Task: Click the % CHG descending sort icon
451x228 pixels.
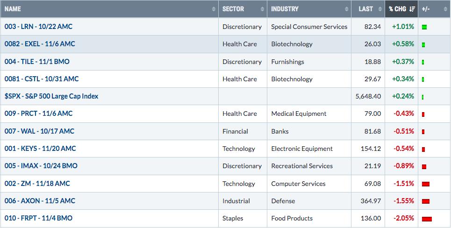Action: pos(412,9)
